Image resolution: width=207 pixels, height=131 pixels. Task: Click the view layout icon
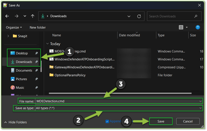click(181, 27)
